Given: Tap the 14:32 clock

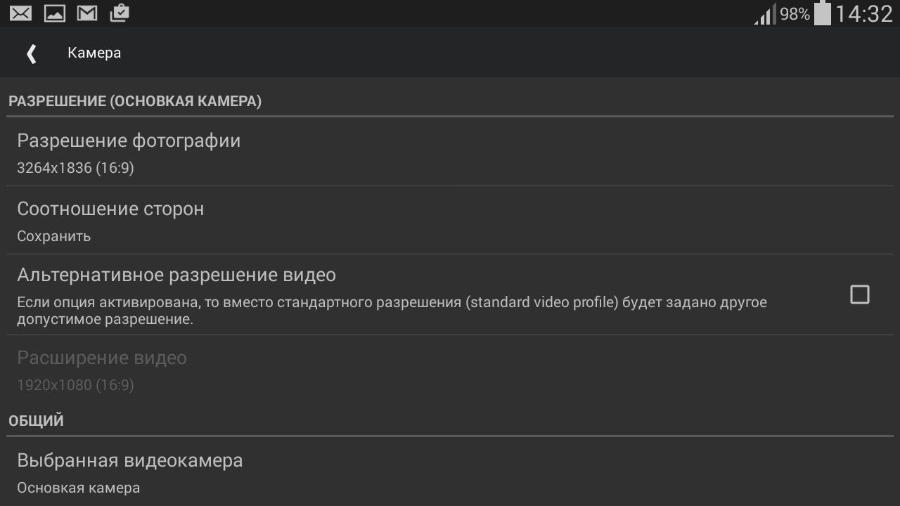Looking at the screenshot, I should (x=864, y=14).
